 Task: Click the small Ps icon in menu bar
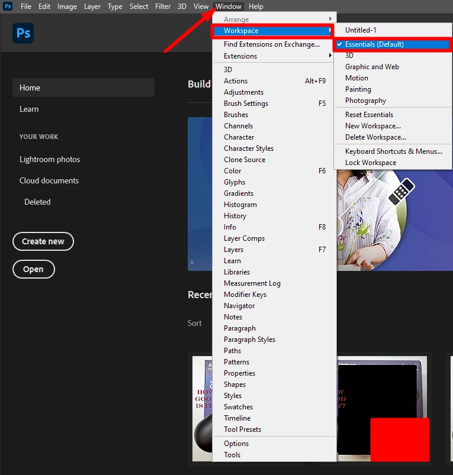pos(8,6)
